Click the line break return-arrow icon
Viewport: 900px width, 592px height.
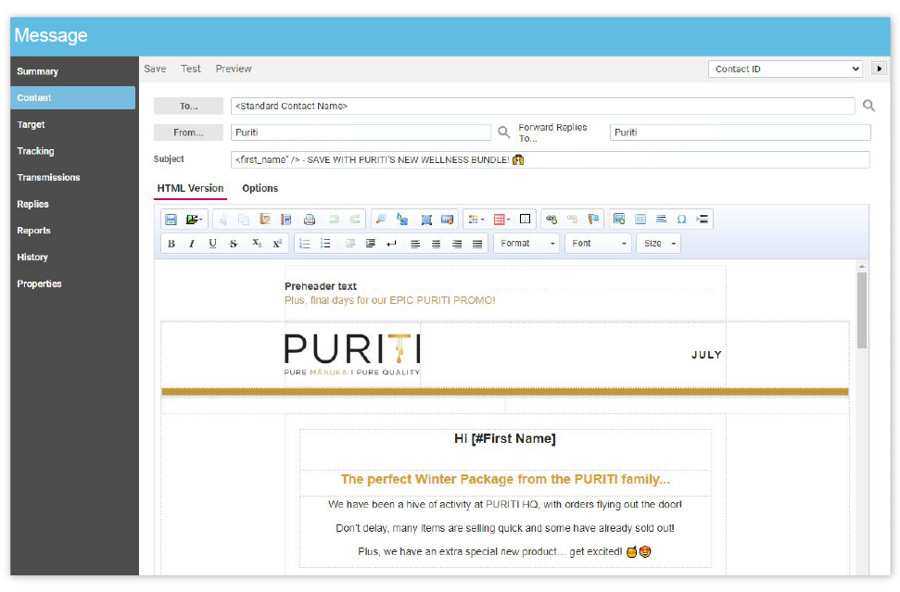391,244
